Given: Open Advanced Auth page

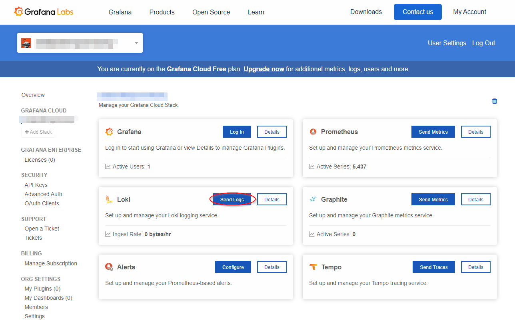Looking at the screenshot, I should 43,194.
